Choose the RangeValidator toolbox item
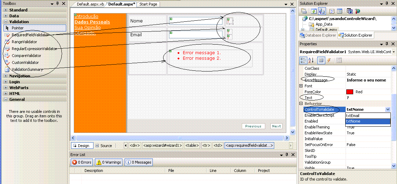397x184 pixels. [24, 41]
